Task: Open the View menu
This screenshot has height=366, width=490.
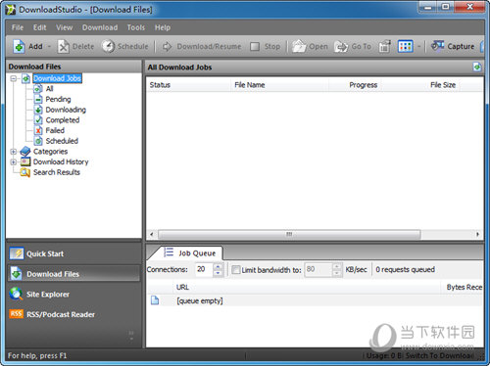Action: click(x=64, y=27)
